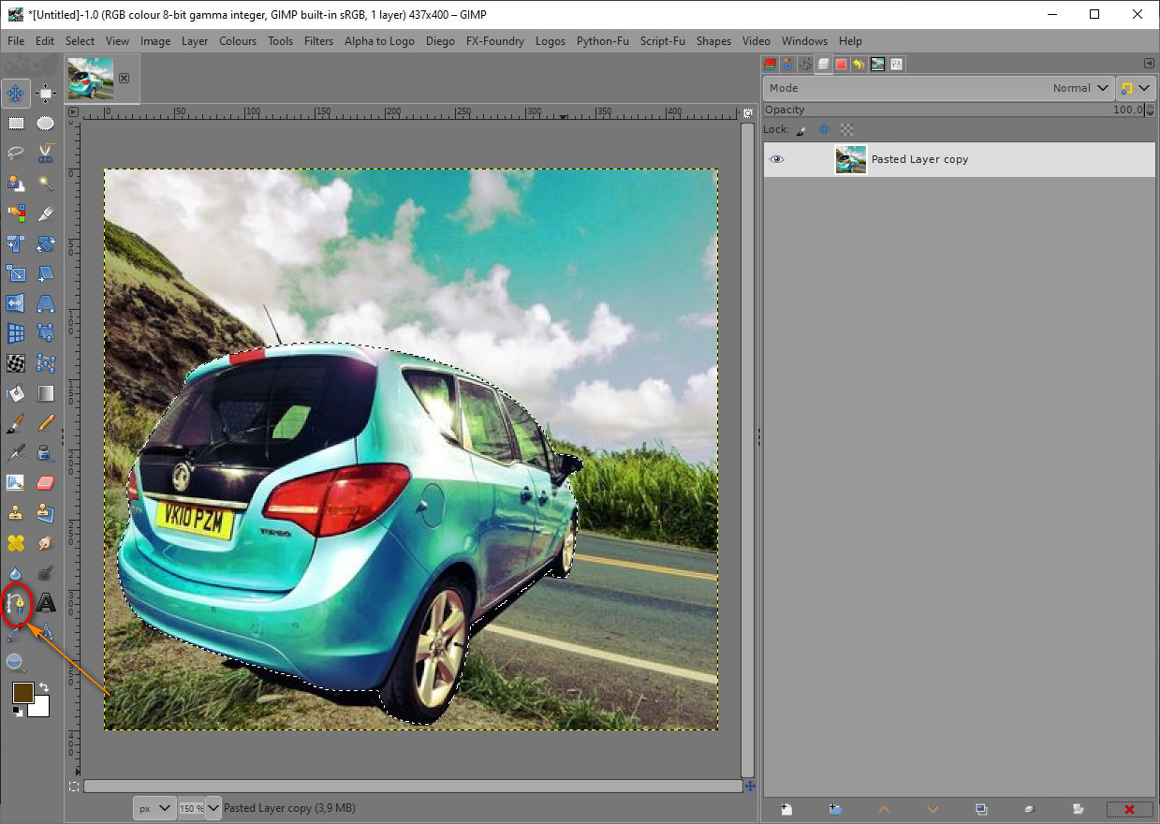Select the Pencil tool
This screenshot has width=1160, height=824.
point(45,423)
